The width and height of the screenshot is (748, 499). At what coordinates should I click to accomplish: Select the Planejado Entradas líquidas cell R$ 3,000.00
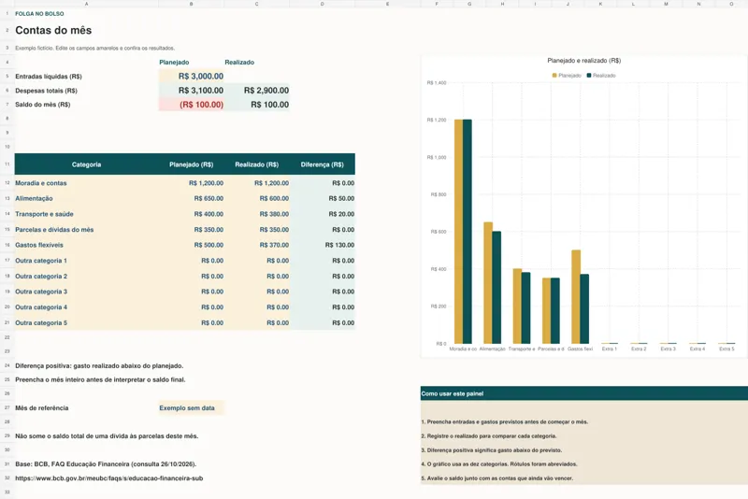(x=192, y=77)
